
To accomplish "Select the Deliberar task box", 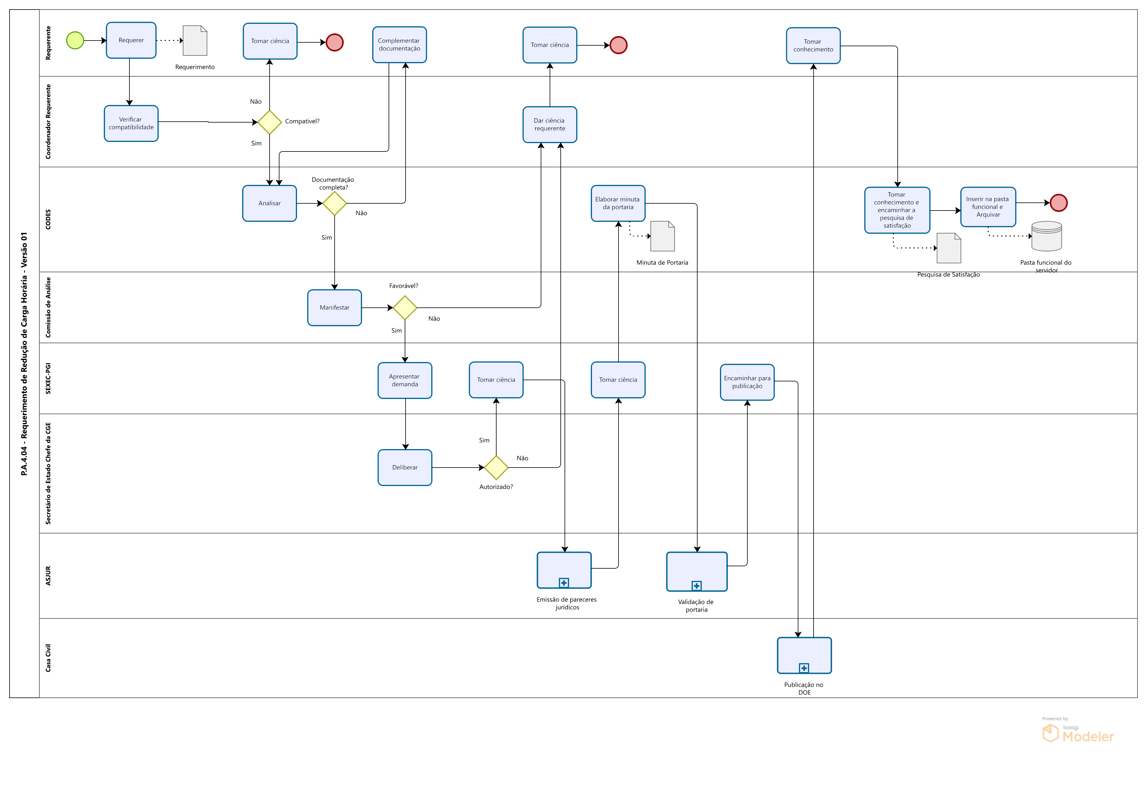I will (405, 467).
